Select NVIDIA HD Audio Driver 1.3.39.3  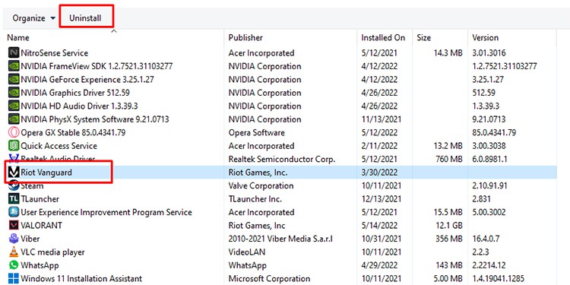pos(79,106)
